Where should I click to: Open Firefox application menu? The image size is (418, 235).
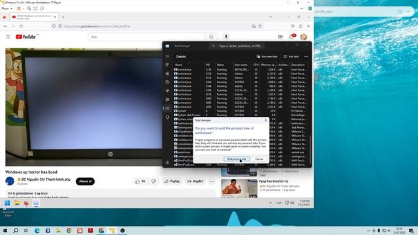coord(308,26)
